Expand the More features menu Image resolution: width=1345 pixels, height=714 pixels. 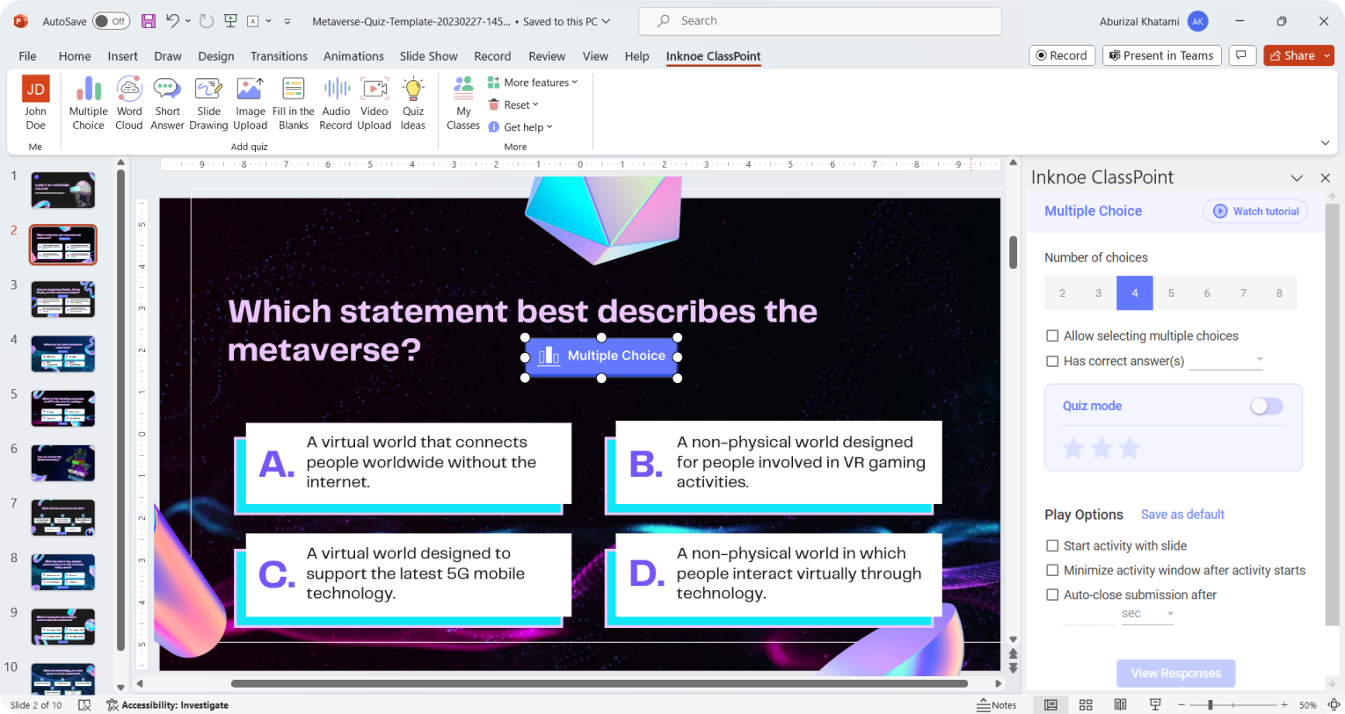(x=533, y=82)
